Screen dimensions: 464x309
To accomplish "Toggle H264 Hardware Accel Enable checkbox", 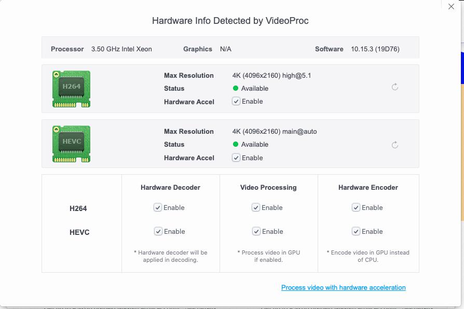I will tap(236, 102).
